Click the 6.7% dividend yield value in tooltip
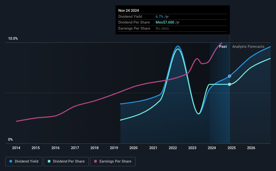The image size is (276, 171). [x=159, y=16]
